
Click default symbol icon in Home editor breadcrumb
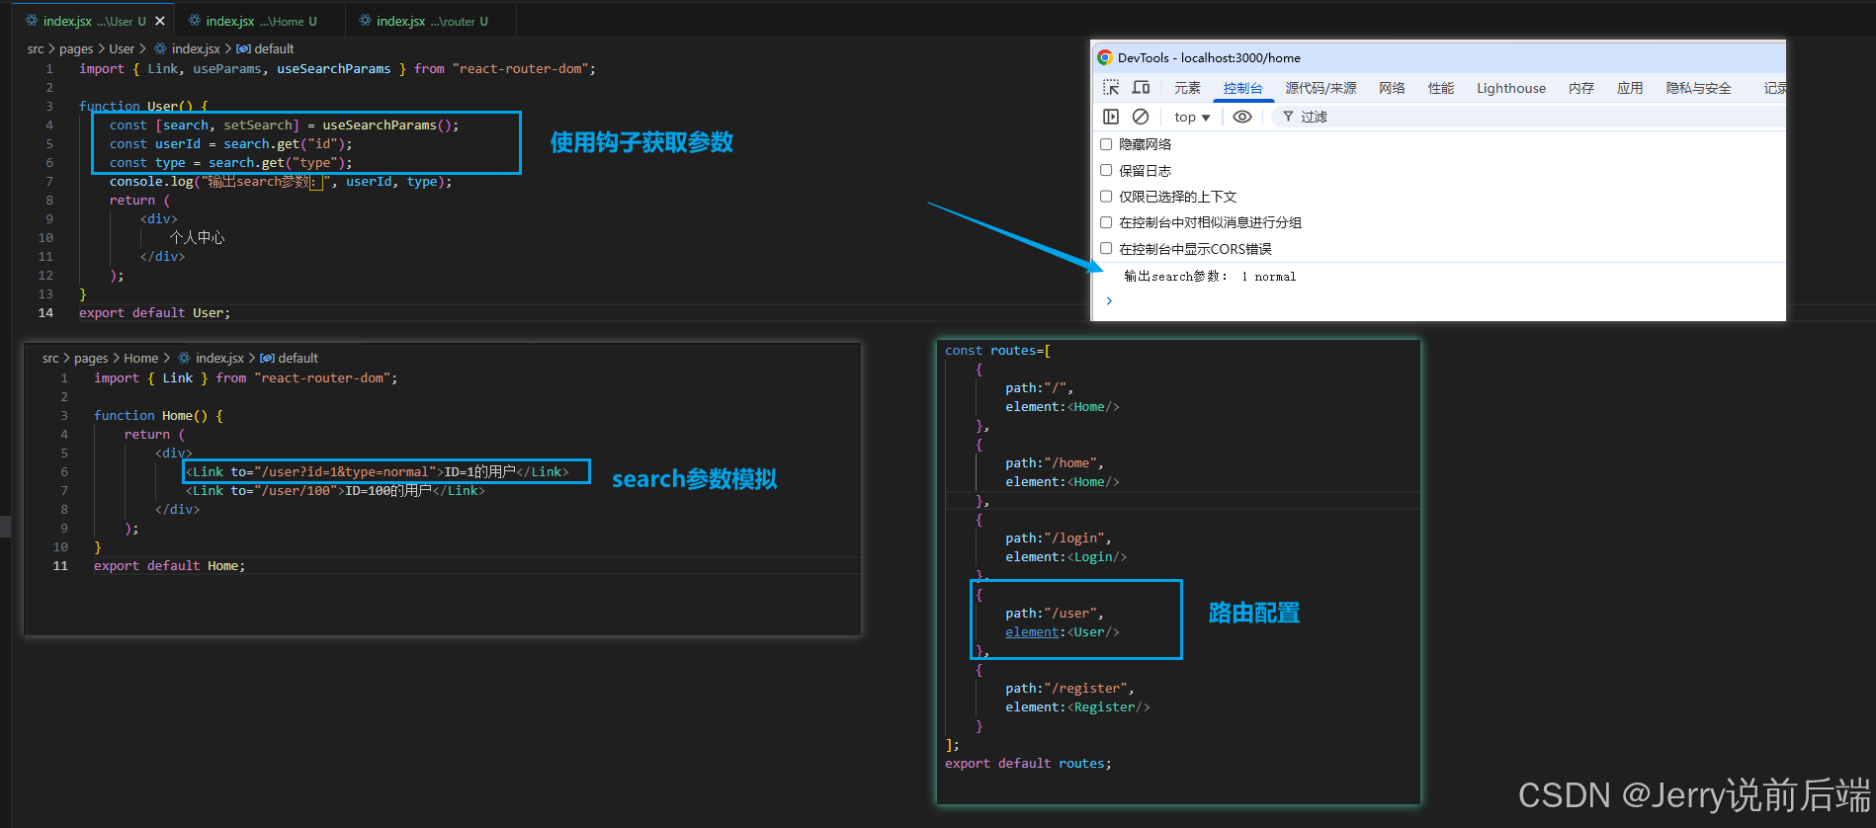(x=267, y=358)
